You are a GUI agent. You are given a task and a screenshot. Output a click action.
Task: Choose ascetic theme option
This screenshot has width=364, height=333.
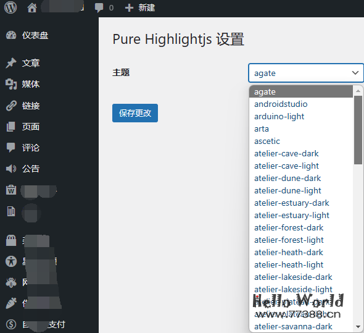(301, 141)
